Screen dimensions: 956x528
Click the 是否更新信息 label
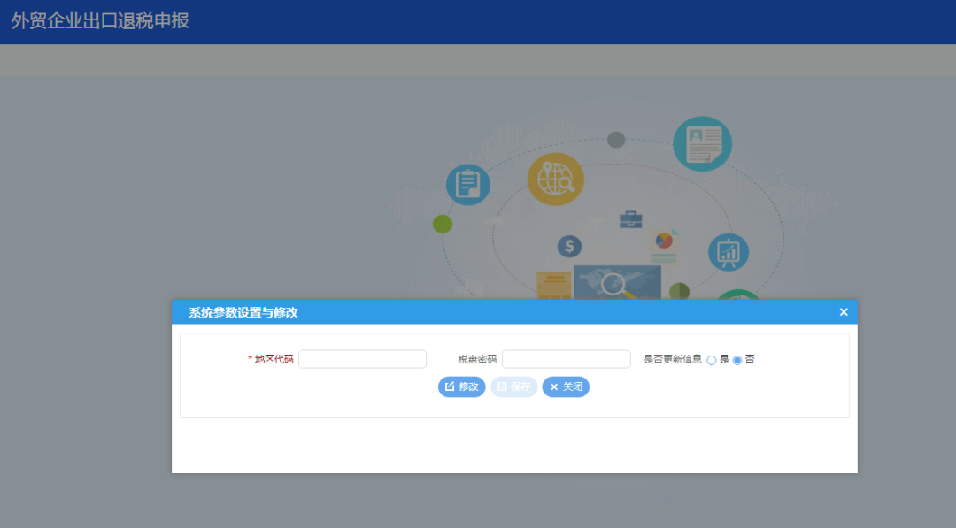(x=673, y=359)
